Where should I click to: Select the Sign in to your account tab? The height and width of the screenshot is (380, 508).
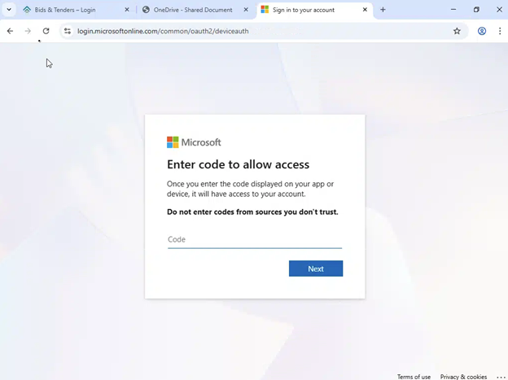(x=314, y=10)
